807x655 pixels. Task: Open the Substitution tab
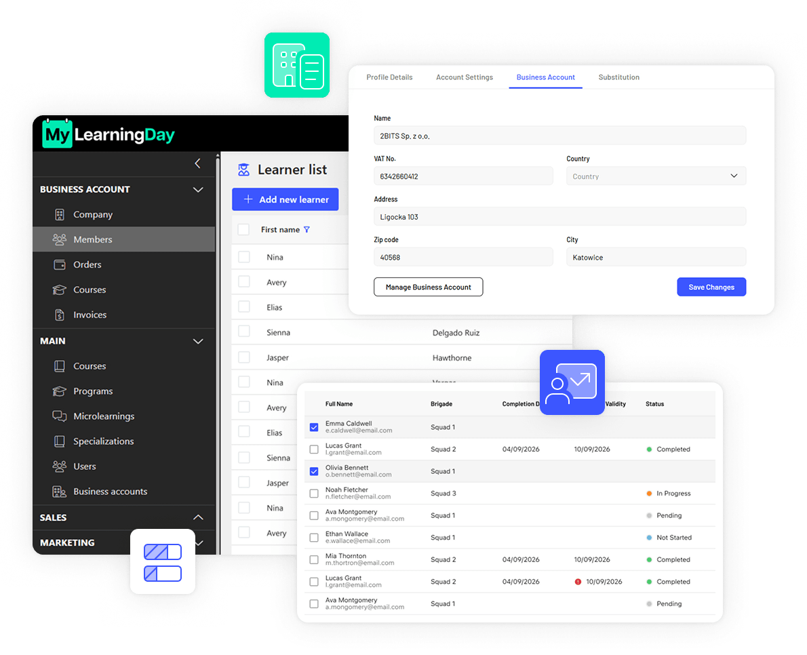pyautogui.click(x=618, y=77)
